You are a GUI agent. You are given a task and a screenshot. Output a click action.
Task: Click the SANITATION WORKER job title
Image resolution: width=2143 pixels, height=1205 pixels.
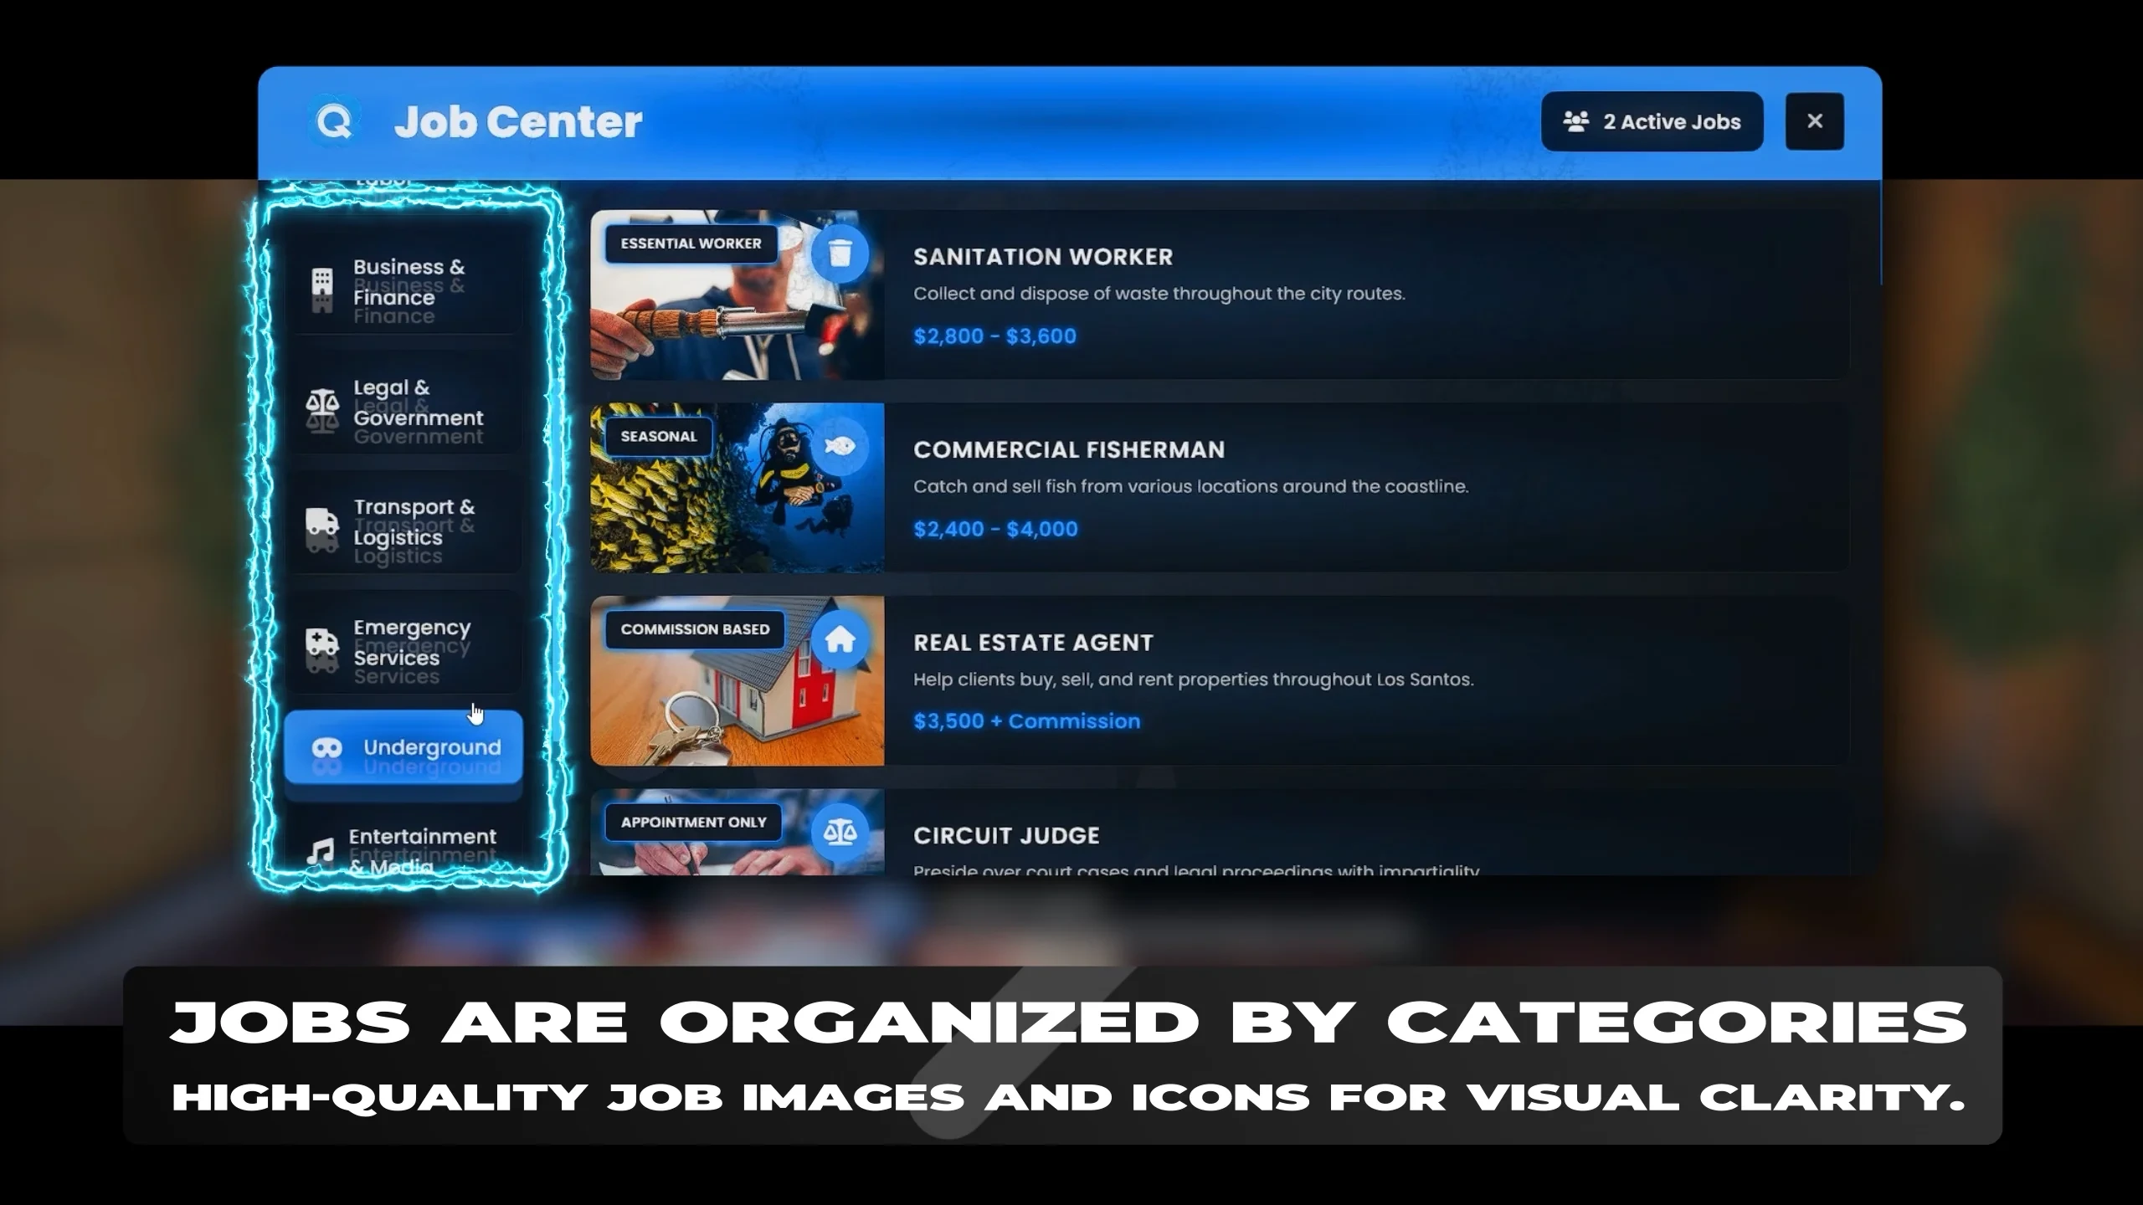[1043, 257]
